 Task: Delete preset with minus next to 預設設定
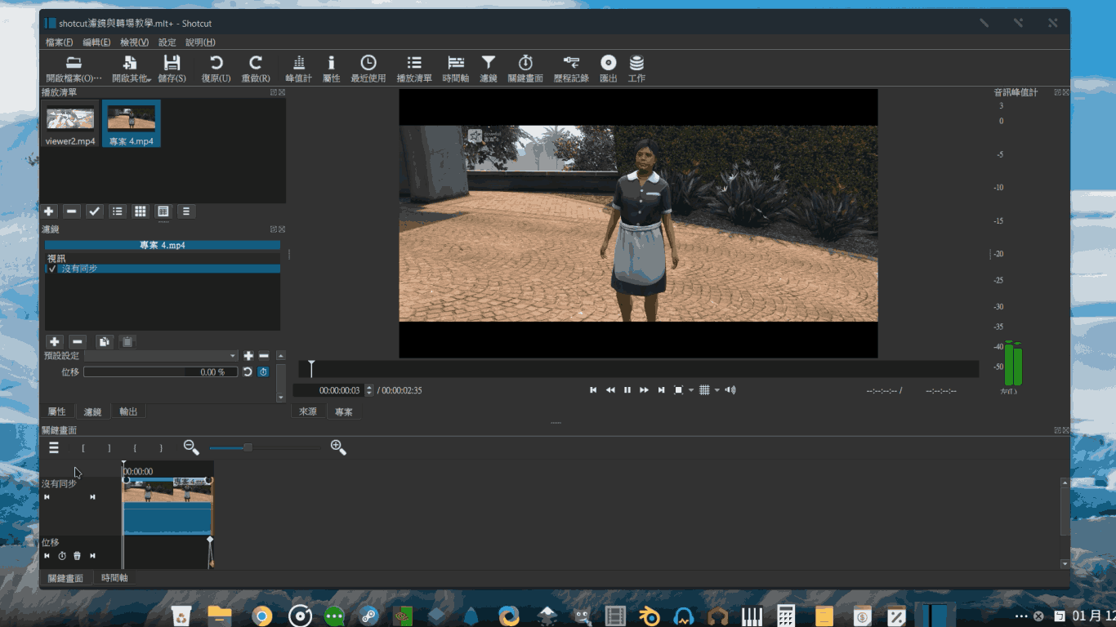pos(264,356)
